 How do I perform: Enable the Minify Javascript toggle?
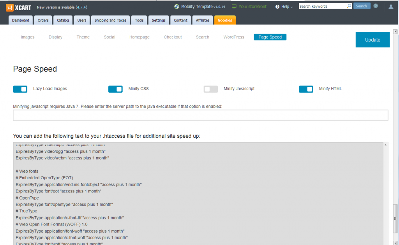(x=211, y=89)
